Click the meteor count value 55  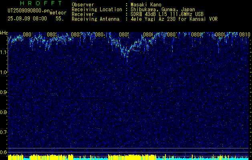click(x=59, y=18)
